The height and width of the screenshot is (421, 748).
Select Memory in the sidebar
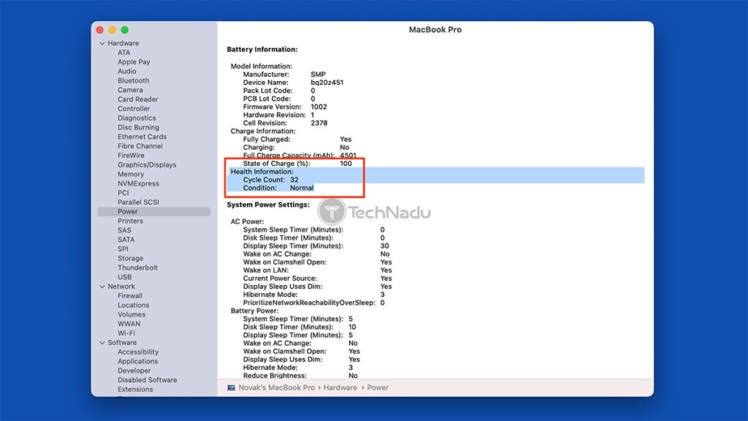click(131, 174)
